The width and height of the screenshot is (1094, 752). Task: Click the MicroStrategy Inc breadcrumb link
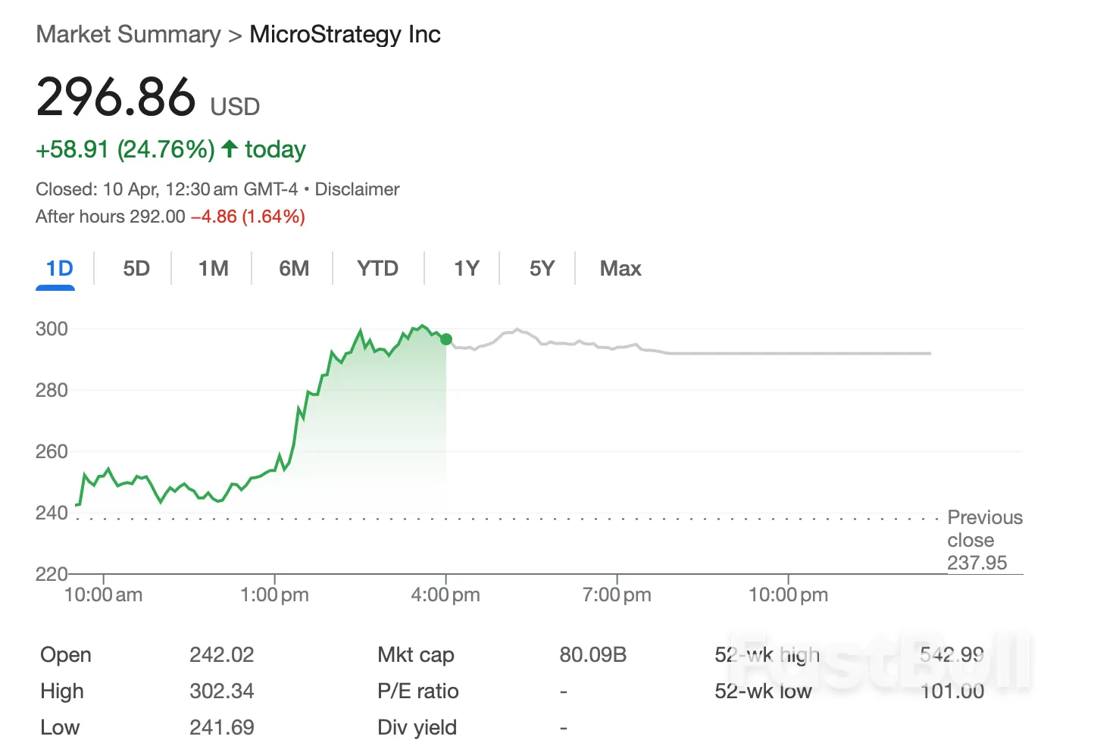click(x=345, y=34)
